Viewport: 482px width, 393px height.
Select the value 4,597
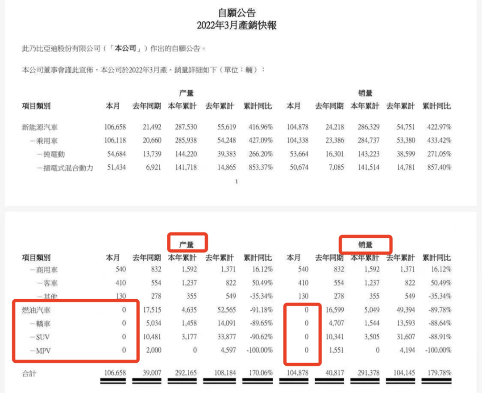(228, 350)
